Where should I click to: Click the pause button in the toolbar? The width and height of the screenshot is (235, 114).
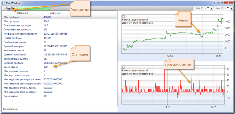click(x=9, y=8)
